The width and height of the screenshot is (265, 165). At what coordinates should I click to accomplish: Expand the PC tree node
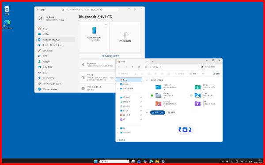point(118,128)
